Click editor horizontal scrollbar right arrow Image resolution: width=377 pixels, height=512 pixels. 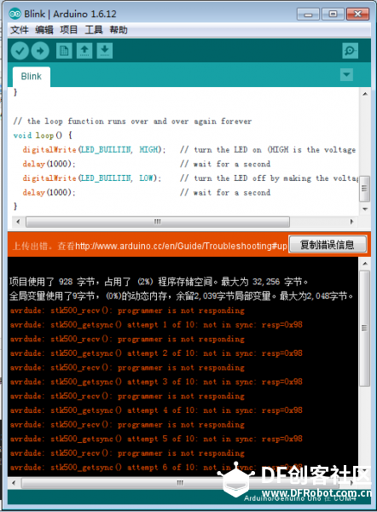coord(352,222)
